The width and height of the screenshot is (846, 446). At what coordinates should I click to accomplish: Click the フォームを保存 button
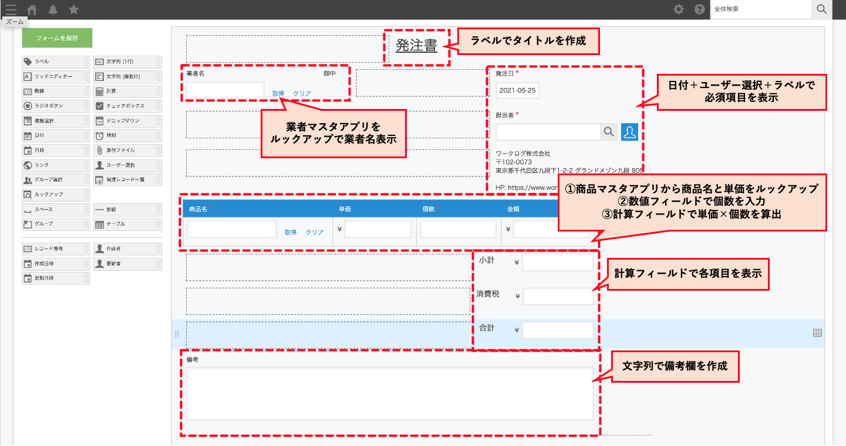click(x=57, y=38)
